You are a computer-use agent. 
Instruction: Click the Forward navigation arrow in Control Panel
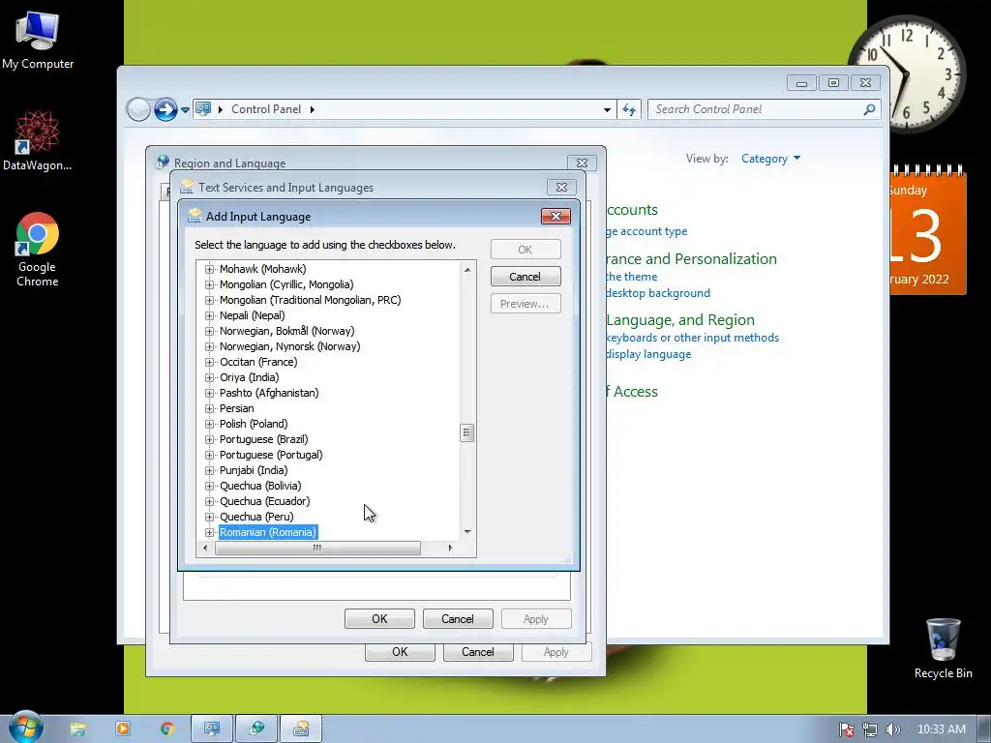(x=165, y=109)
